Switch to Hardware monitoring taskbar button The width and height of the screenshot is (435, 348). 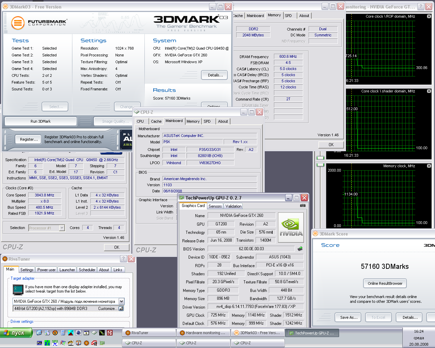tap(203, 333)
